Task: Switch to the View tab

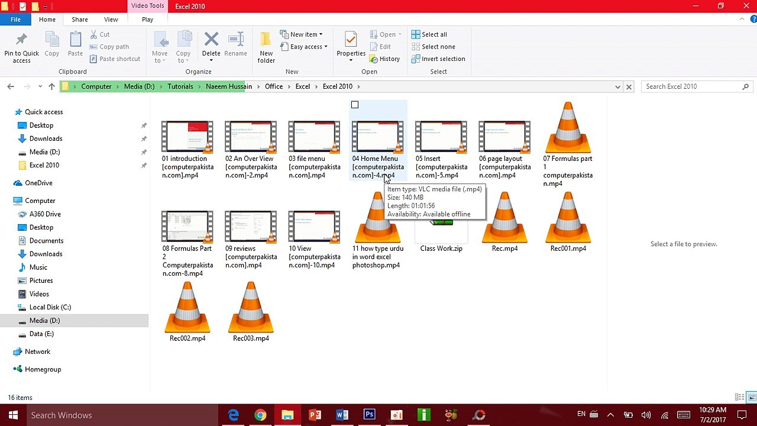Action: coord(111,19)
